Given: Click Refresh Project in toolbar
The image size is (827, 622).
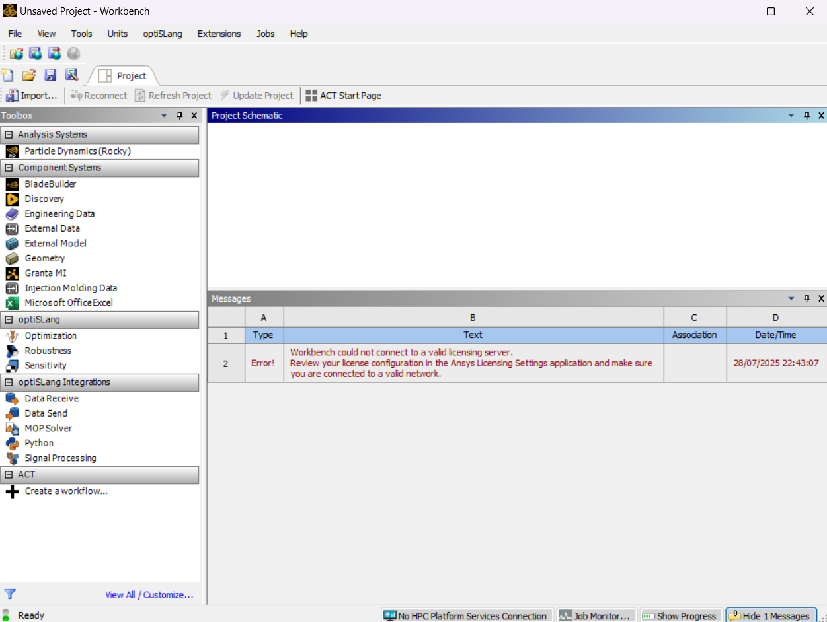Looking at the screenshot, I should coord(173,96).
